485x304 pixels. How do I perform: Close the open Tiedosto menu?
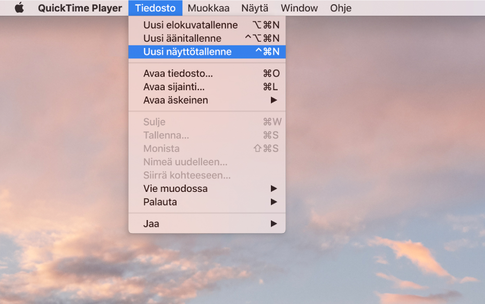155,8
